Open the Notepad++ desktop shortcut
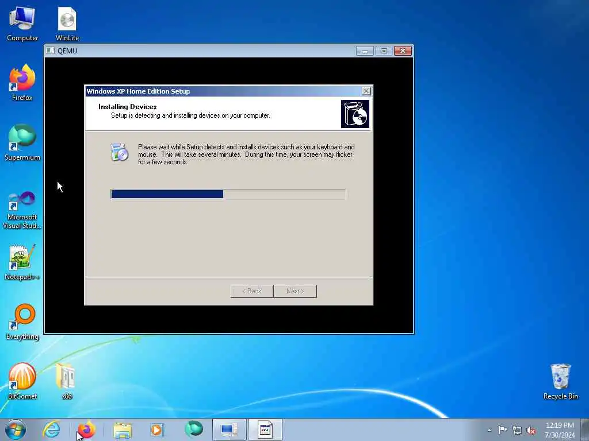Screen dimensions: 589x441 22,262
